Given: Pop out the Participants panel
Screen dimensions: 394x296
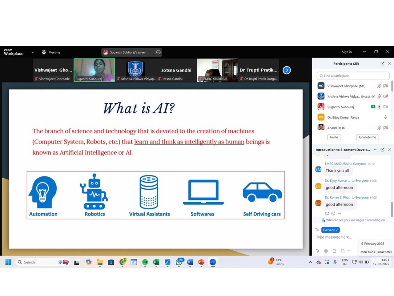Looking at the screenshot, I should click(x=382, y=64).
